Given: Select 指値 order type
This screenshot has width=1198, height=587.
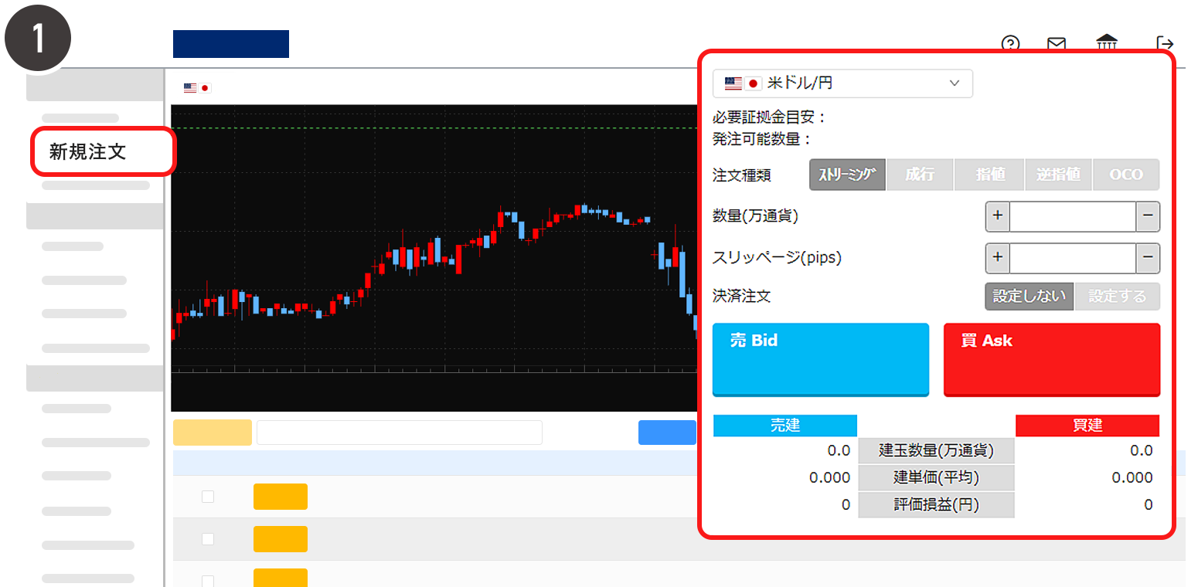Looking at the screenshot, I should click(989, 175).
